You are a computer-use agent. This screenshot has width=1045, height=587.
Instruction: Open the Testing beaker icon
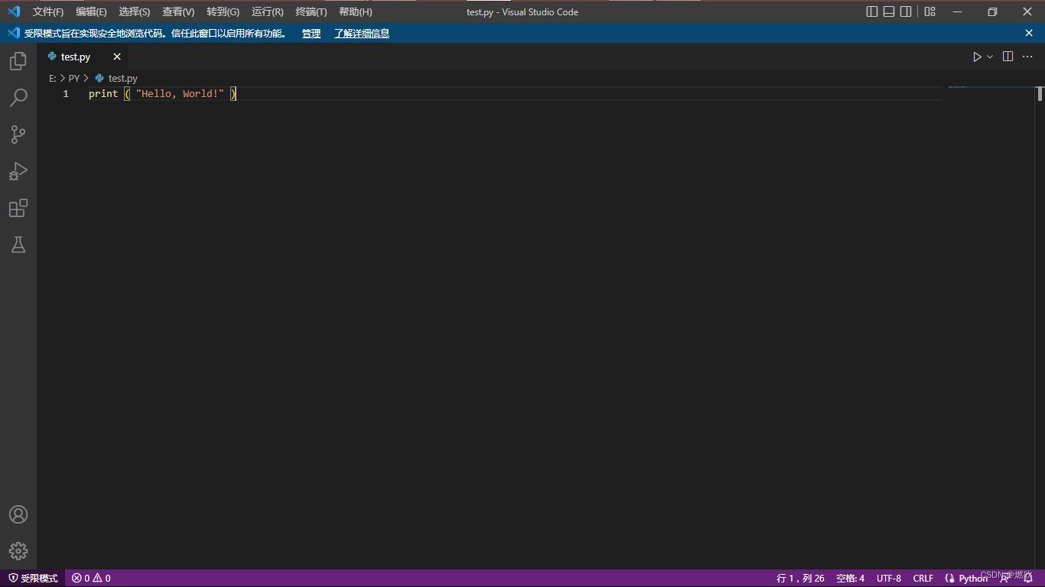click(x=18, y=245)
